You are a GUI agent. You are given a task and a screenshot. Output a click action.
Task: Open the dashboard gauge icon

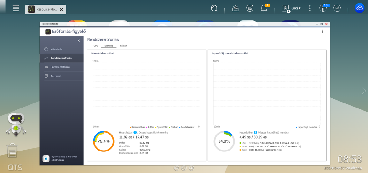point(337,8)
